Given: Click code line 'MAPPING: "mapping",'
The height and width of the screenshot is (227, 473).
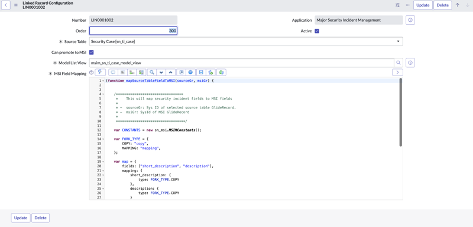Looking at the screenshot, I should click(x=141, y=148).
